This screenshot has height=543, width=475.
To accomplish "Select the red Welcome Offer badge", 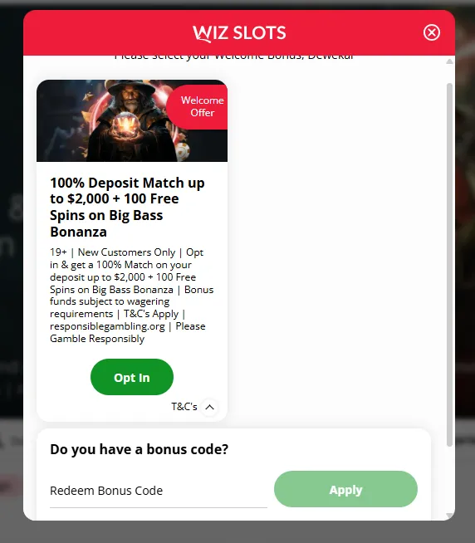I will point(199,106).
